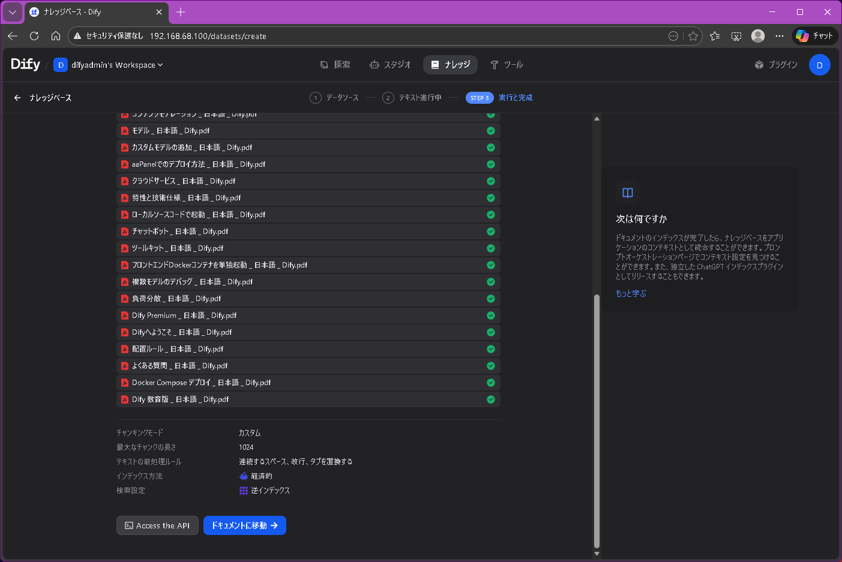Open the Copilot チャット button

(x=814, y=36)
